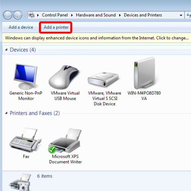Collapse the Devices (4) group triangle

pyautogui.click(x=6, y=50)
